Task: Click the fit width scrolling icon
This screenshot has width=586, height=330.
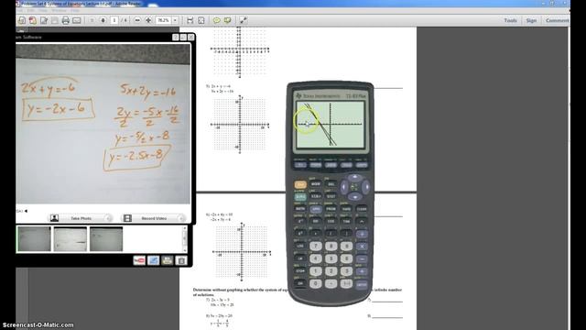Action: [190, 20]
